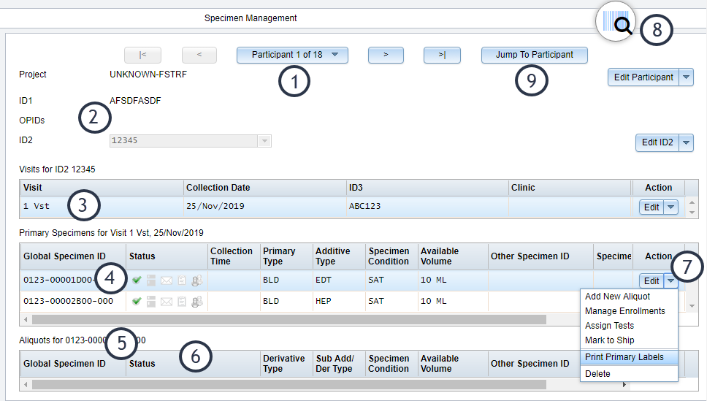The width and height of the screenshot is (707, 401).
Task: Click the ID3 column header in visits
Action: pyautogui.click(x=427, y=188)
